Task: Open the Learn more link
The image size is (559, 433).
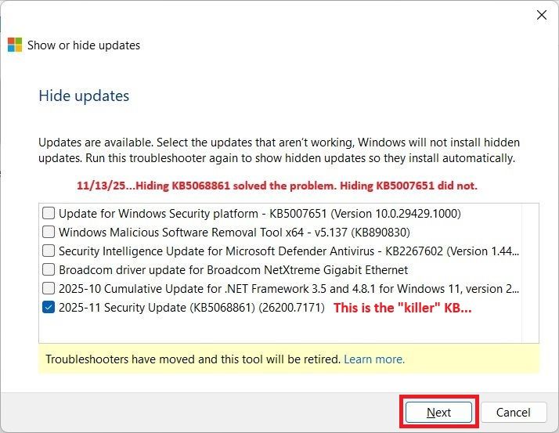Action: point(374,359)
